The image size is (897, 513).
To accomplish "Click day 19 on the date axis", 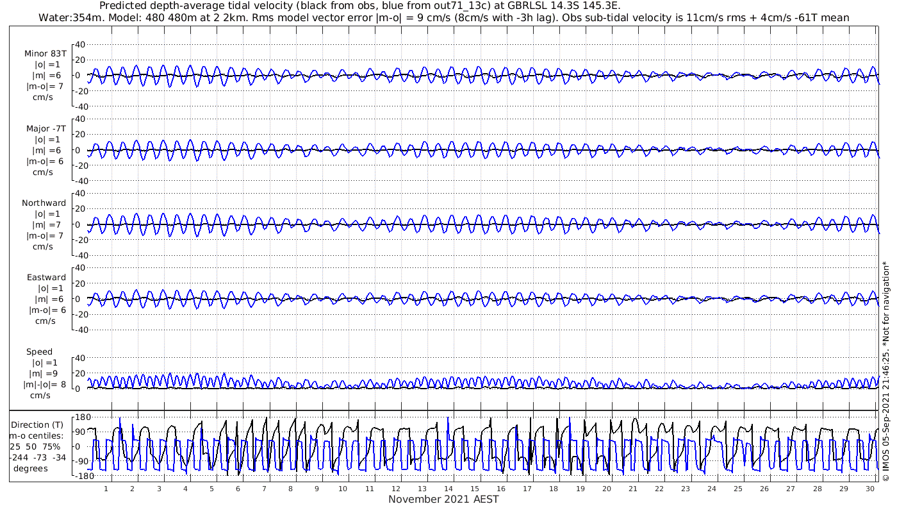I will tap(580, 489).
